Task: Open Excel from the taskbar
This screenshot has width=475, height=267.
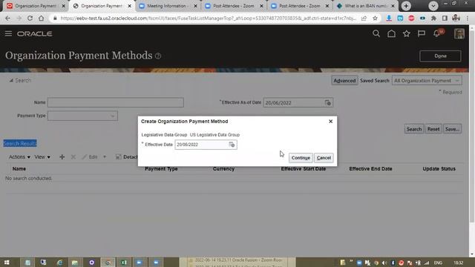Action: (x=124, y=263)
